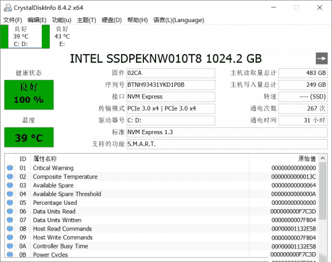
Task: Close the CrystalDiskInfo window
Action: tap(320, 7)
